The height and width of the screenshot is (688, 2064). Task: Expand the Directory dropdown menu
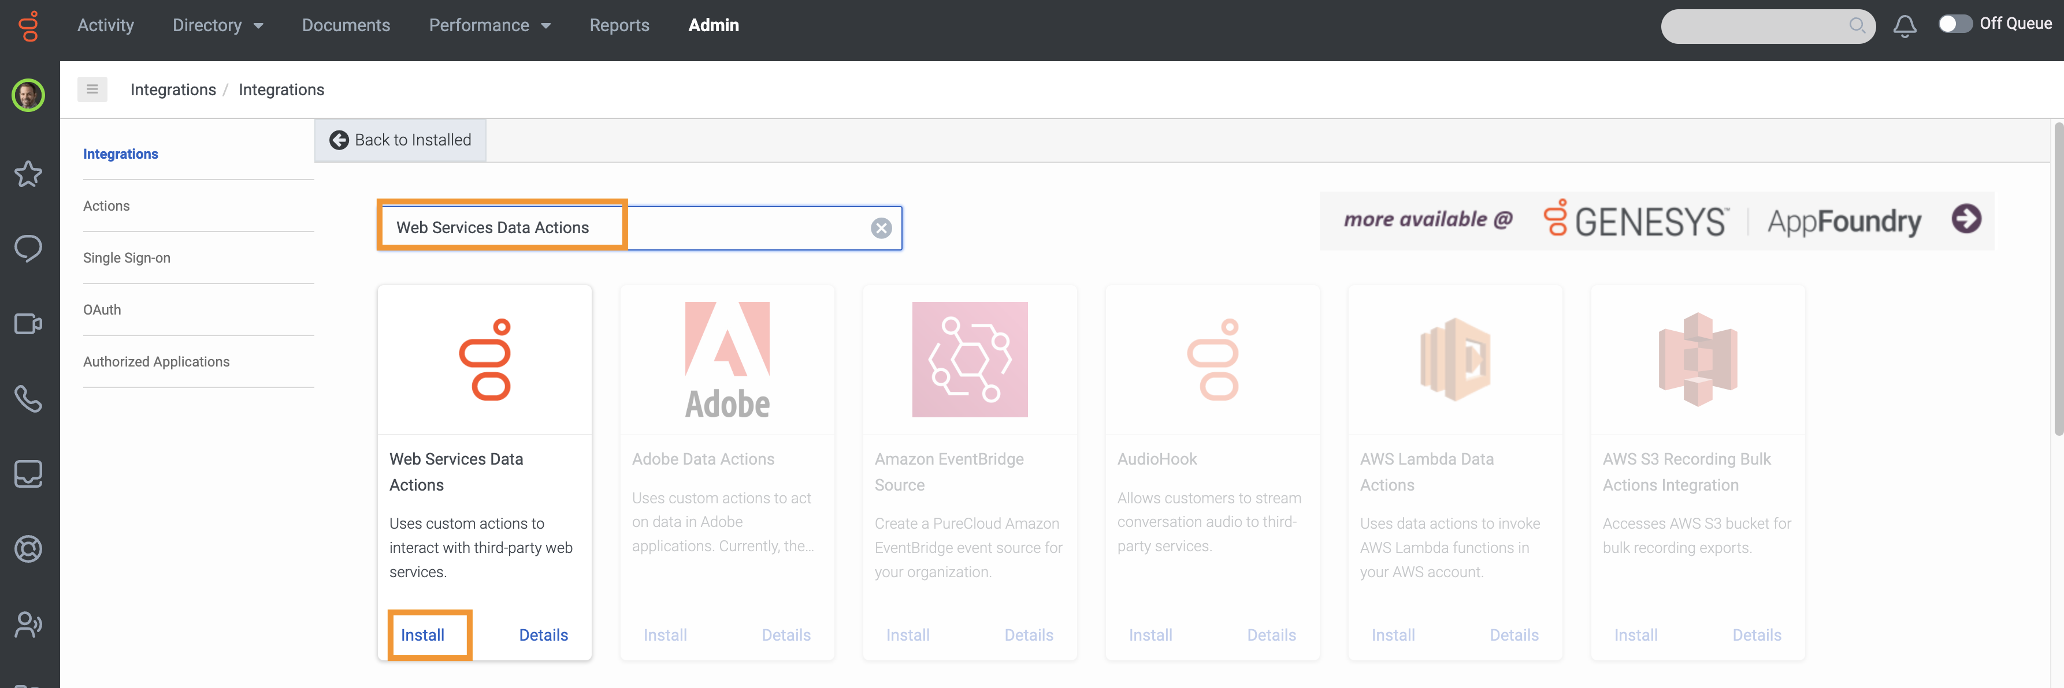click(x=217, y=25)
